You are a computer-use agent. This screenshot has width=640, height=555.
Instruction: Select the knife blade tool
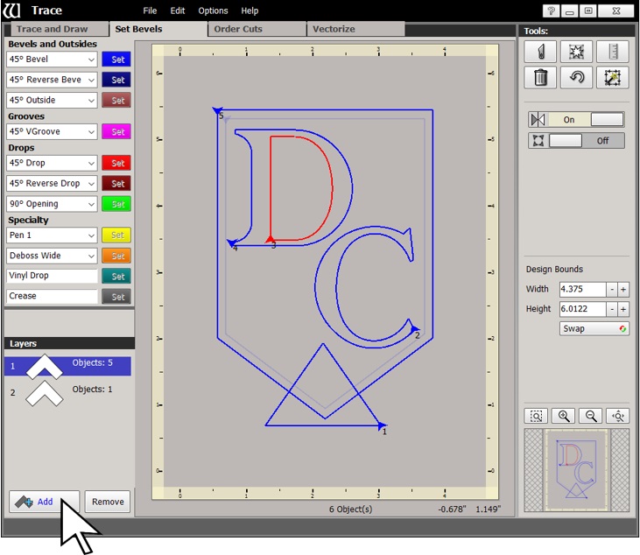(x=540, y=52)
